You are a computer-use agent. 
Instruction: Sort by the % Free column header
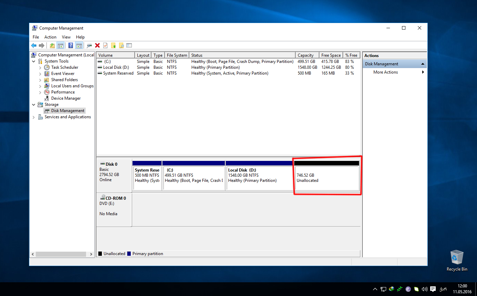click(x=351, y=55)
